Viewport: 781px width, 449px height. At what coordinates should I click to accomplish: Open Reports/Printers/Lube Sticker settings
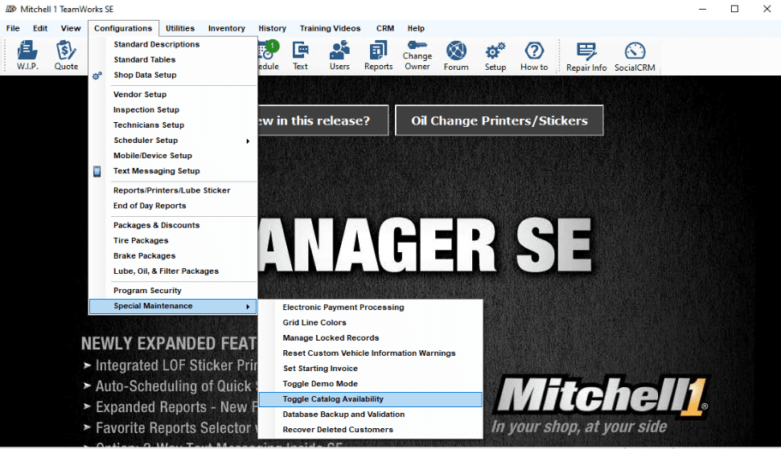(172, 190)
